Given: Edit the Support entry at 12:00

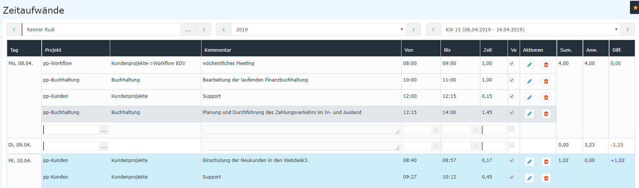Looking at the screenshot, I should (530, 97).
